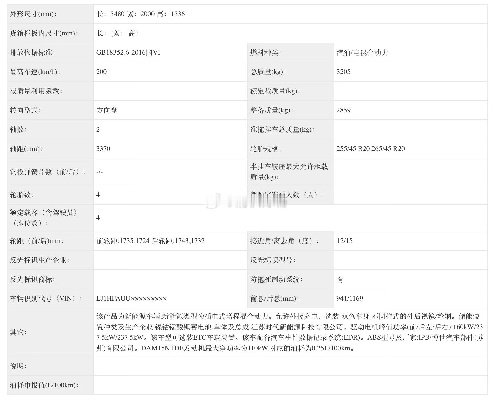Image resolution: width=493 pixels, height=402 pixels.
Task: Click the 排放依据标准 label
Action: click(32, 52)
